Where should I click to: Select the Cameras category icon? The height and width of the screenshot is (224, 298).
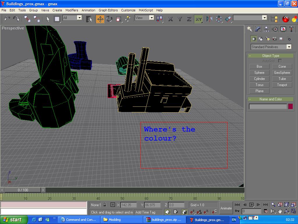pyautogui.click(x=274, y=39)
